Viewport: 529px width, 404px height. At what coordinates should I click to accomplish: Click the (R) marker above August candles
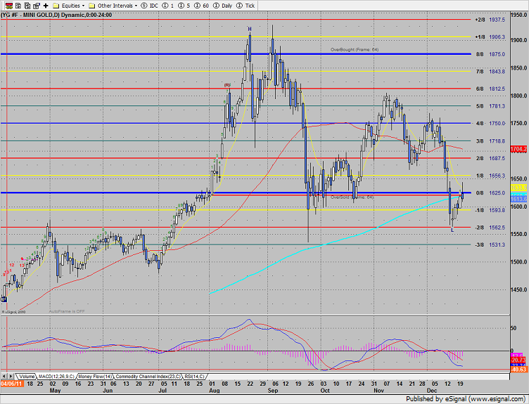pyautogui.click(x=227, y=85)
